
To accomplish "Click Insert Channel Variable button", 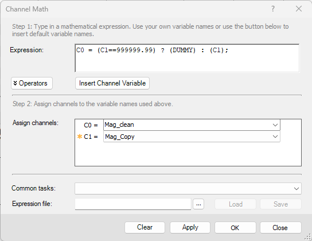I will (112, 83).
